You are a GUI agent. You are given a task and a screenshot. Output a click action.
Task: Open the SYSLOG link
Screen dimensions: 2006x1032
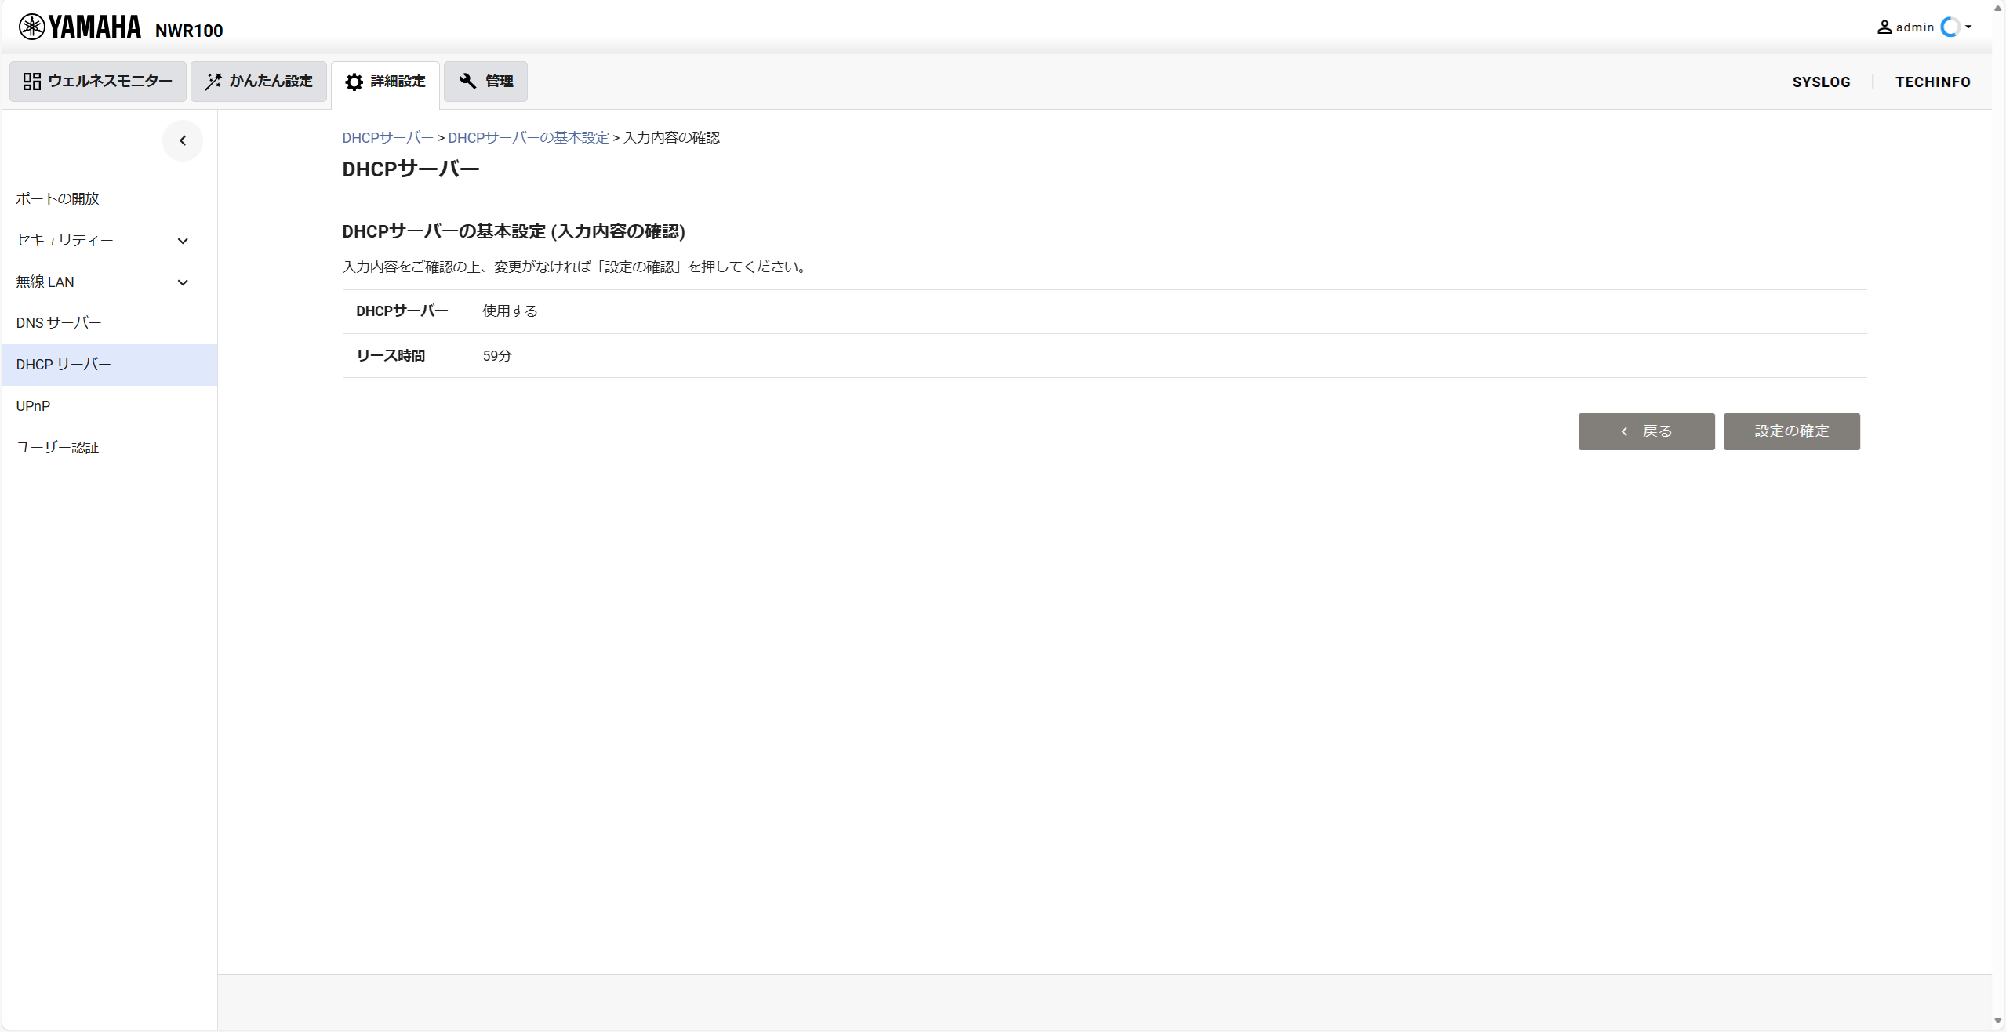coord(1821,82)
